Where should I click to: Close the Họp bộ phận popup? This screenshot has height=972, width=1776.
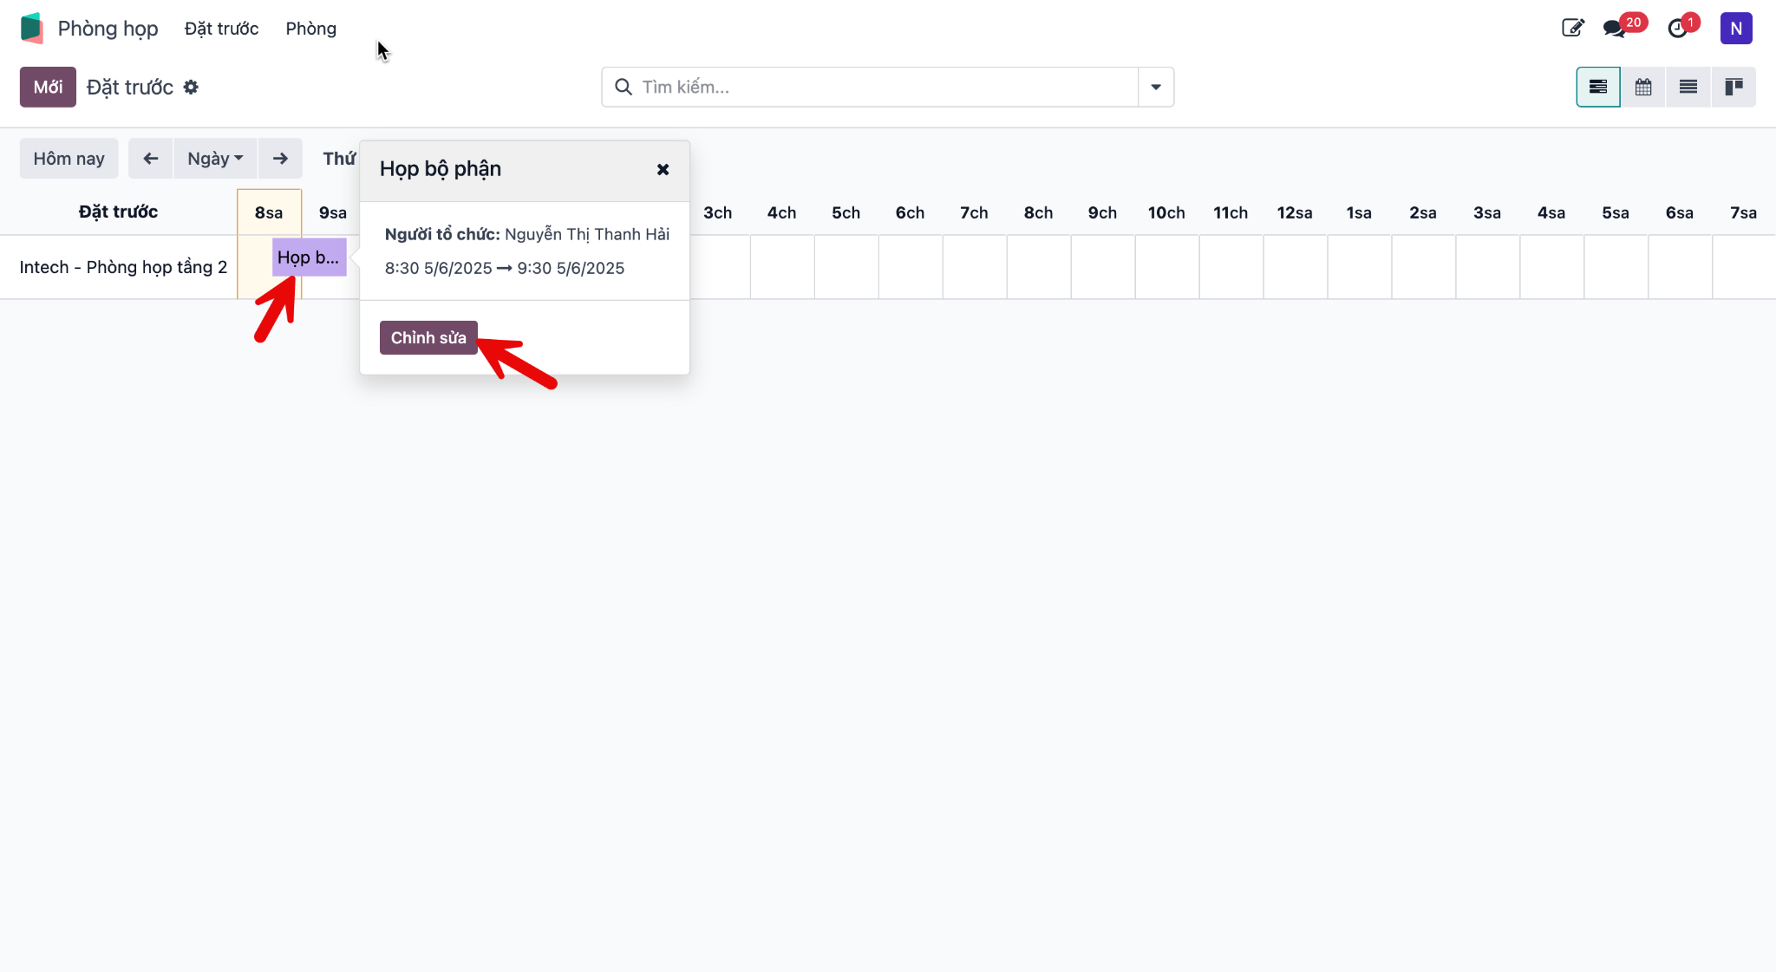663,169
